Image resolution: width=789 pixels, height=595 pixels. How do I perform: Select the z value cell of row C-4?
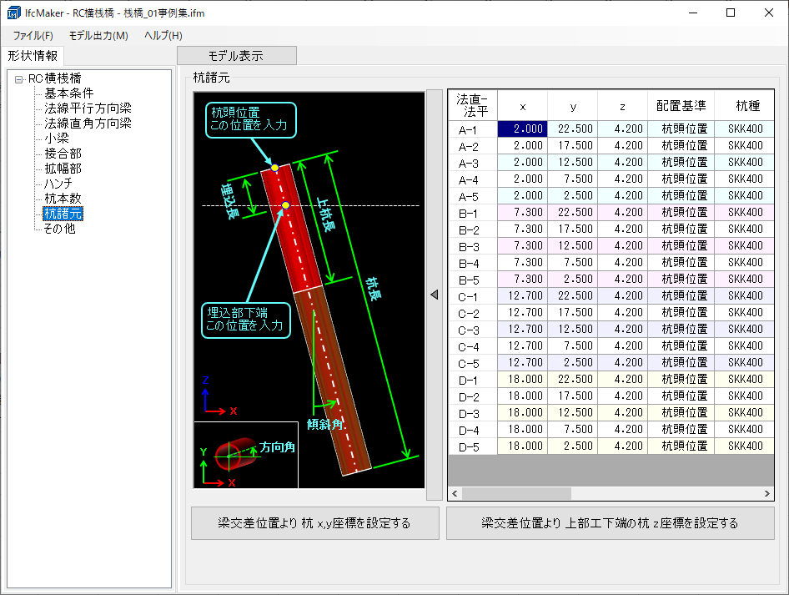click(x=622, y=345)
